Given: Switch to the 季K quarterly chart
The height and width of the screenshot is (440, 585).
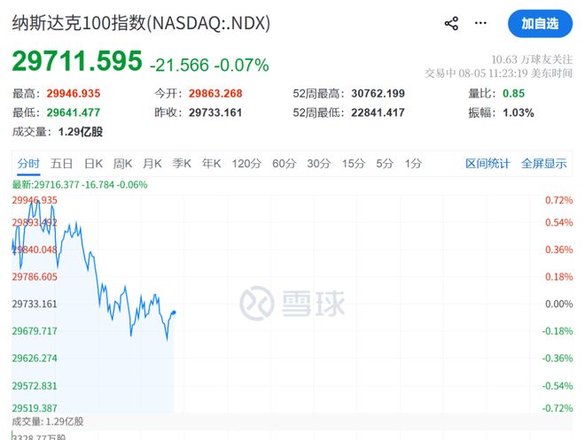Looking at the screenshot, I should (x=182, y=164).
